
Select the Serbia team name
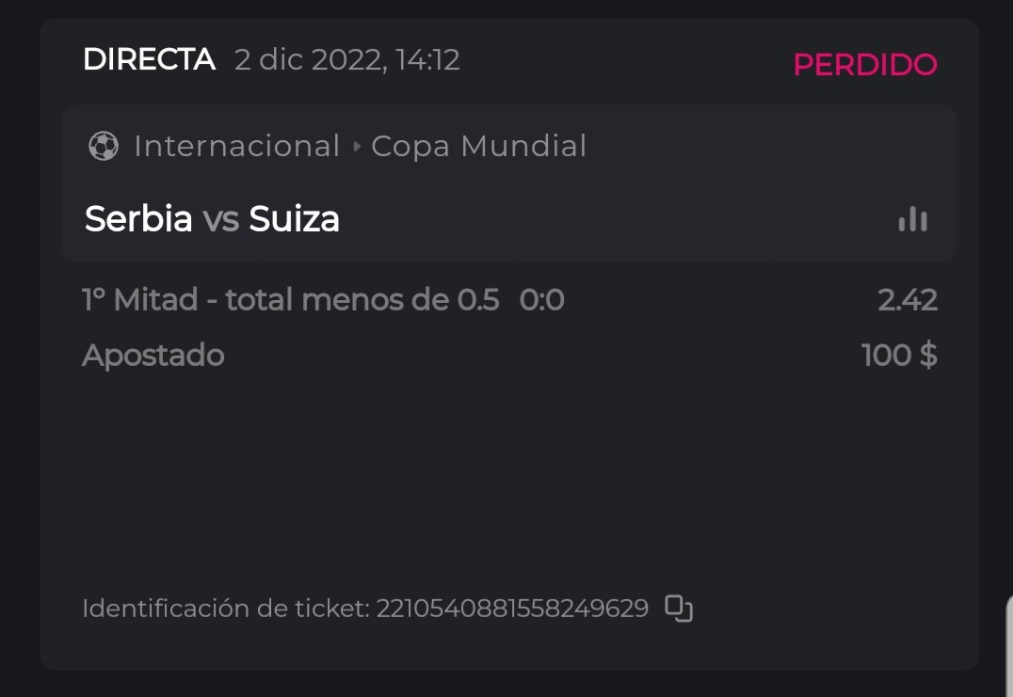tap(138, 219)
